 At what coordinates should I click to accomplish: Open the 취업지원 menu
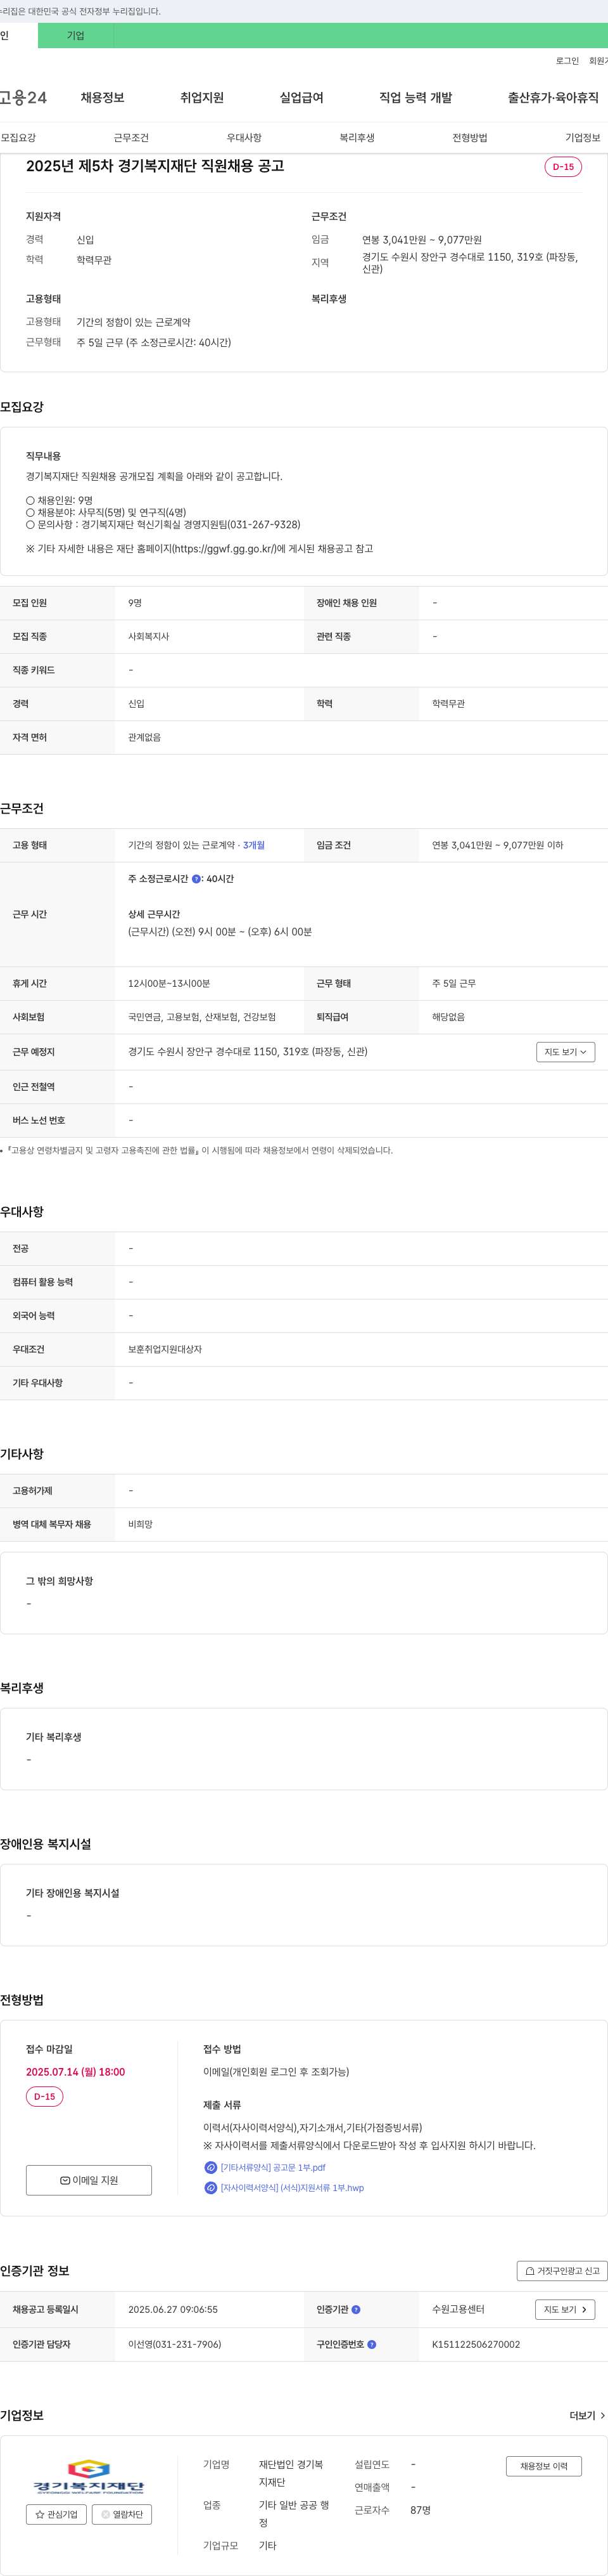coord(201,98)
